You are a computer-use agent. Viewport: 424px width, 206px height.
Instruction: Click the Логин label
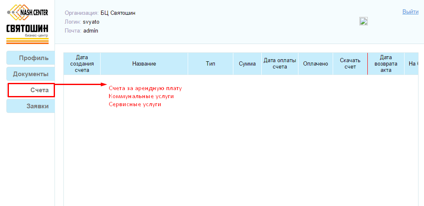[x=73, y=22]
